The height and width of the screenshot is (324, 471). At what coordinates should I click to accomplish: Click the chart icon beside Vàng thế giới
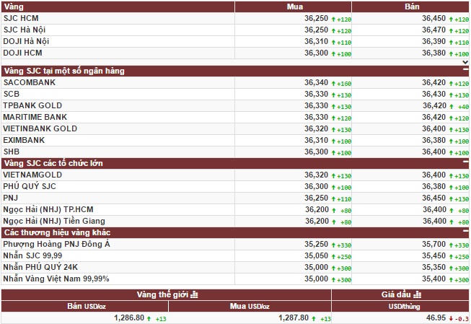click(194, 294)
